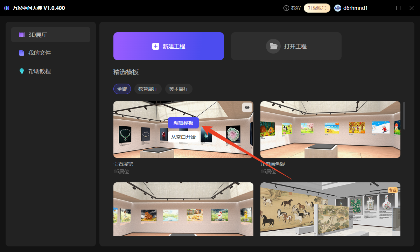
Task: Enable the 美术展厅 filter chip
Action: coord(178,89)
